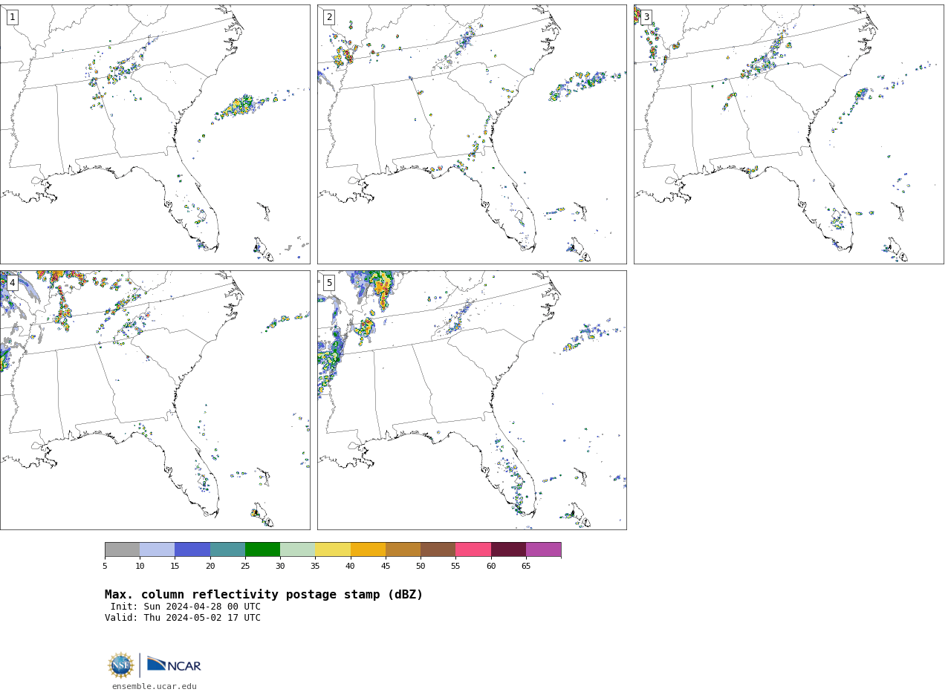This screenshot has width=951, height=695.
Task: Click the pink 55-60 dBZ swatch
Action: (x=473, y=549)
